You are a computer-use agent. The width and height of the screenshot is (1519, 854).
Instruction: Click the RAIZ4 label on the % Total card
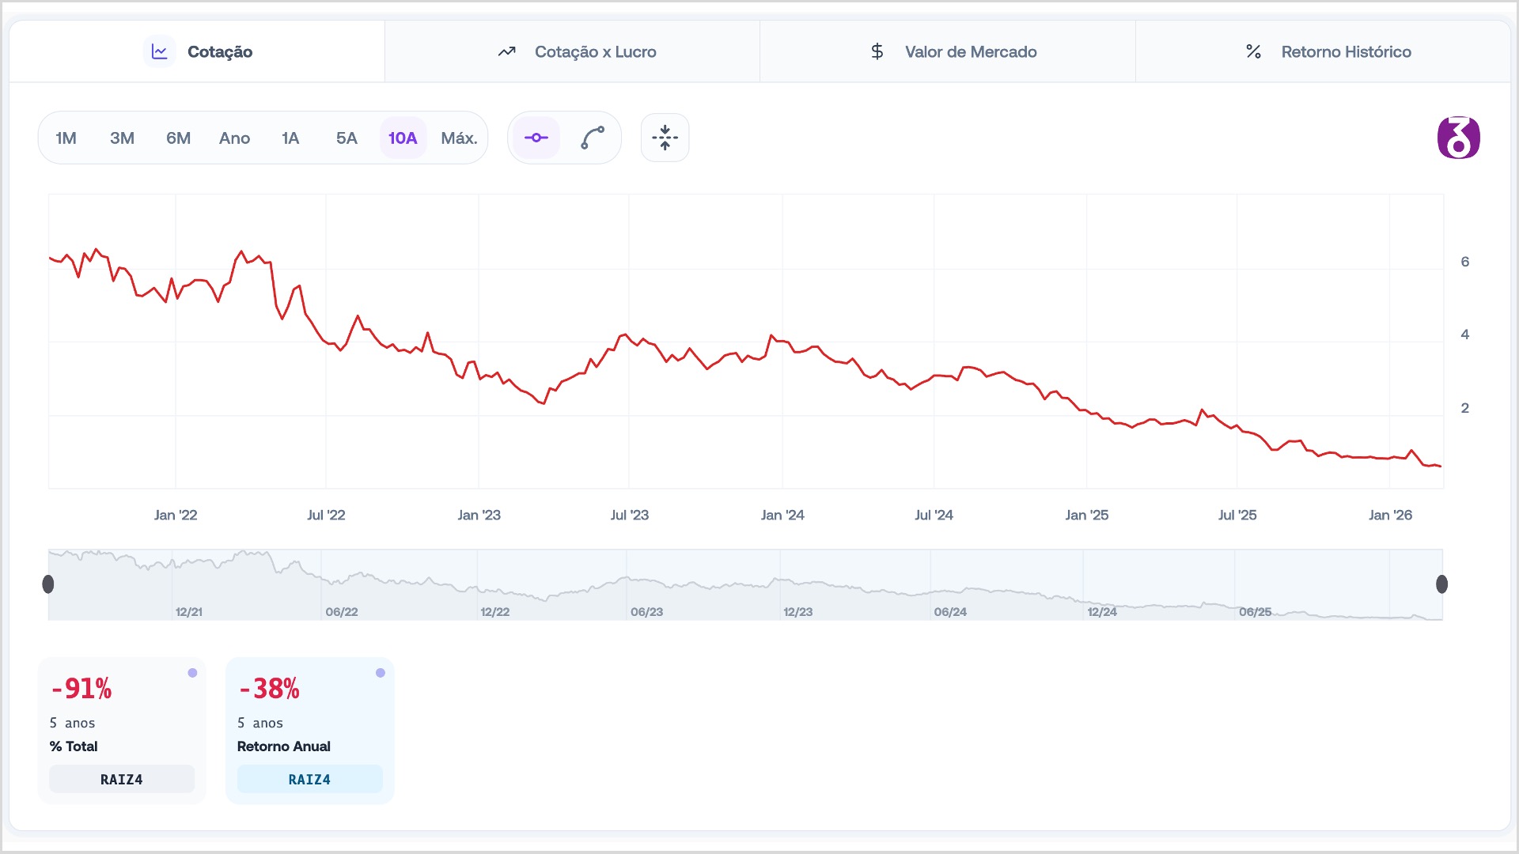(122, 779)
